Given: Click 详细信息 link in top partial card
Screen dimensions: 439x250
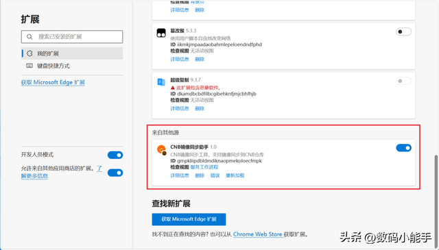Looking at the screenshot, I should coord(180,10).
